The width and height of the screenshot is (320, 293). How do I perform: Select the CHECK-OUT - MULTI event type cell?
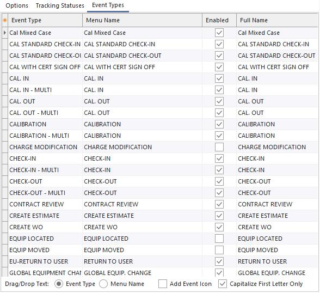(45, 193)
